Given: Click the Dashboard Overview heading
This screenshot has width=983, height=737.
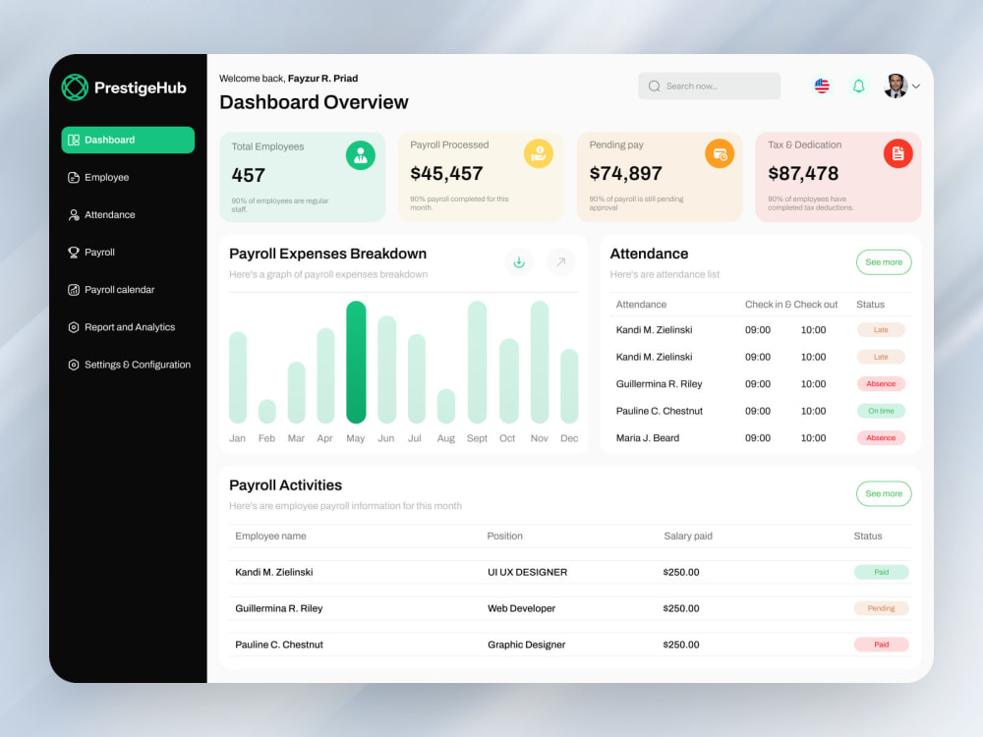Looking at the screenshot, I should pyautogui.click(x=315, y=102).
